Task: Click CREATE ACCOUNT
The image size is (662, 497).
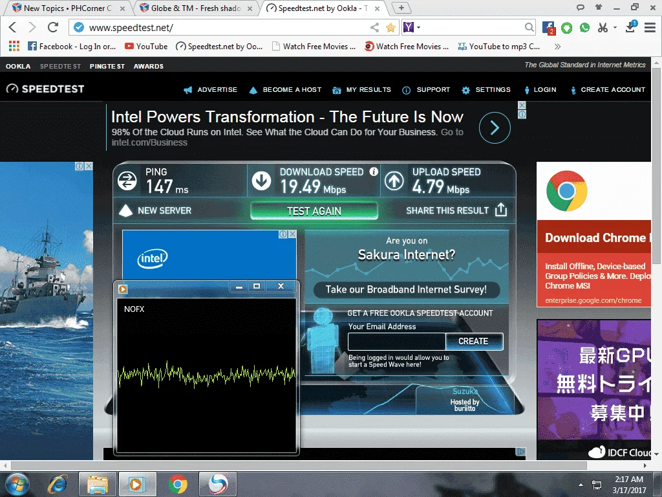Action: pos(608,89)
